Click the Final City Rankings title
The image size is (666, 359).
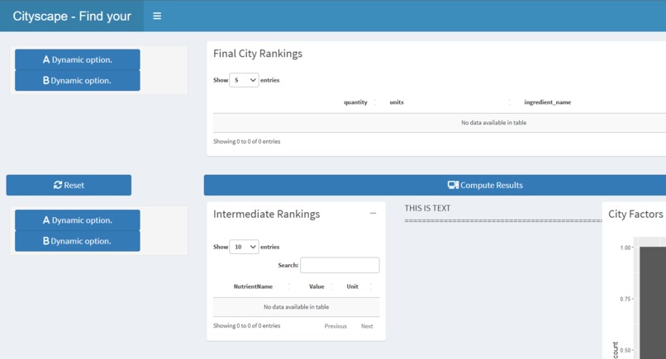coord(258,54)
